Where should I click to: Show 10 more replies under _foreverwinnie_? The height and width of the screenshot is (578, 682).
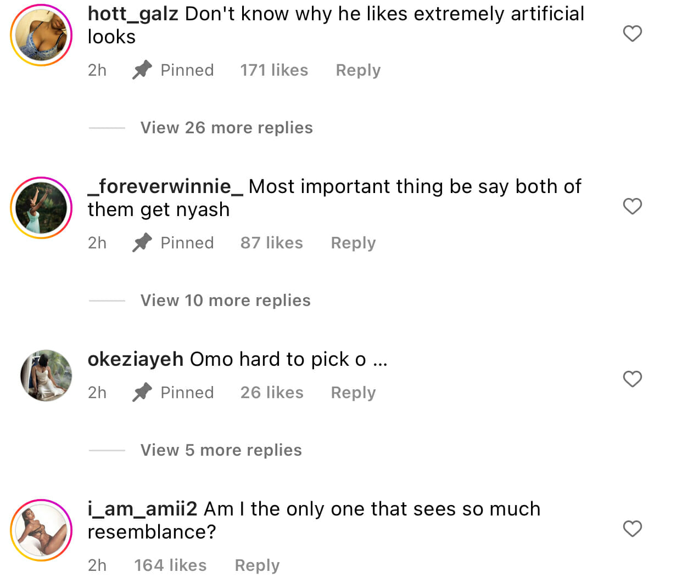(225, 301)
